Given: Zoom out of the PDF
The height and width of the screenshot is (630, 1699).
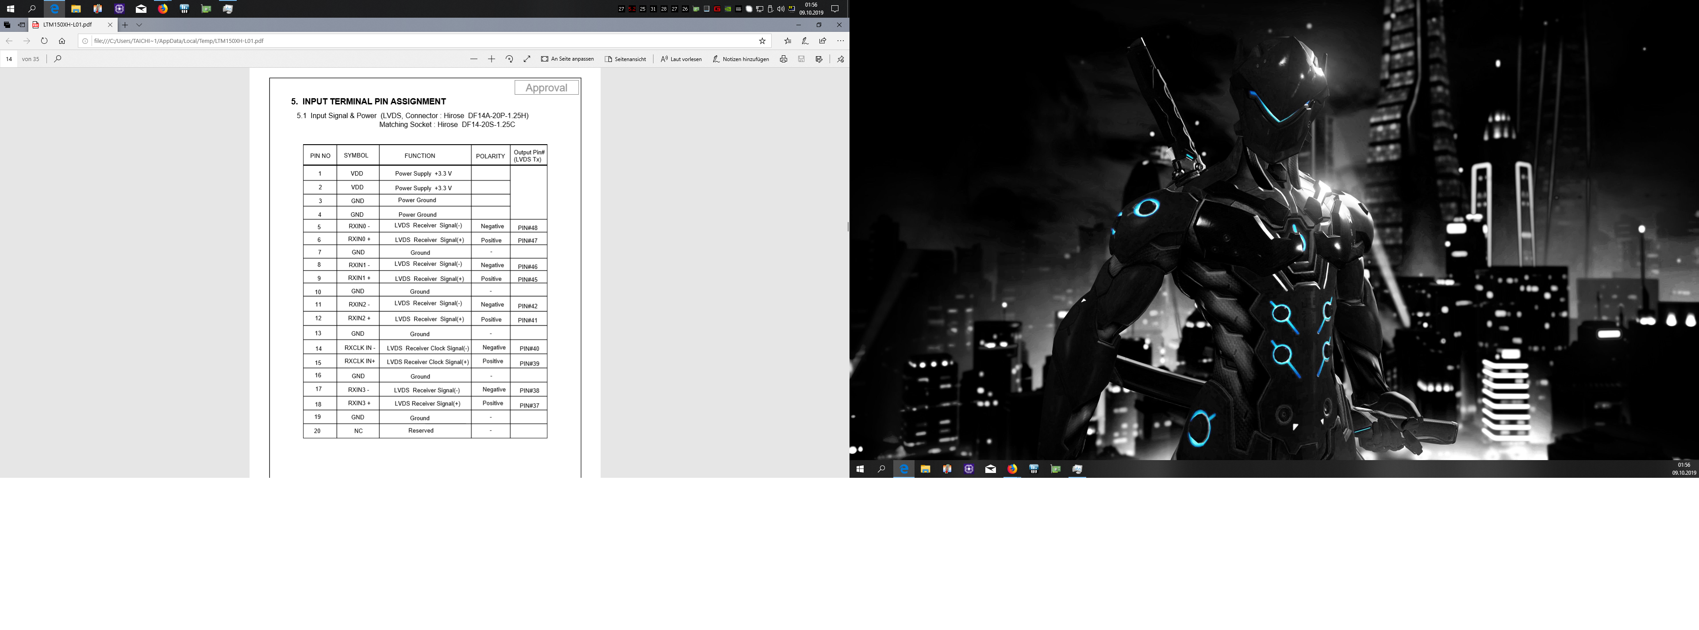Looking at the screenshot, I should [x=473, y=59].
